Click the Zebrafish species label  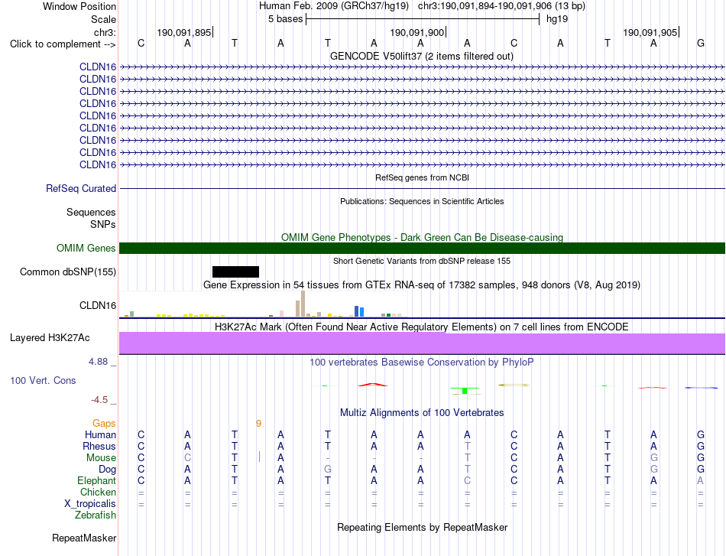(96, 515)
